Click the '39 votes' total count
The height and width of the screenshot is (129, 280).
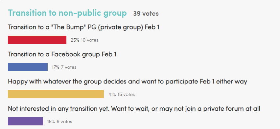click(146, 14)
